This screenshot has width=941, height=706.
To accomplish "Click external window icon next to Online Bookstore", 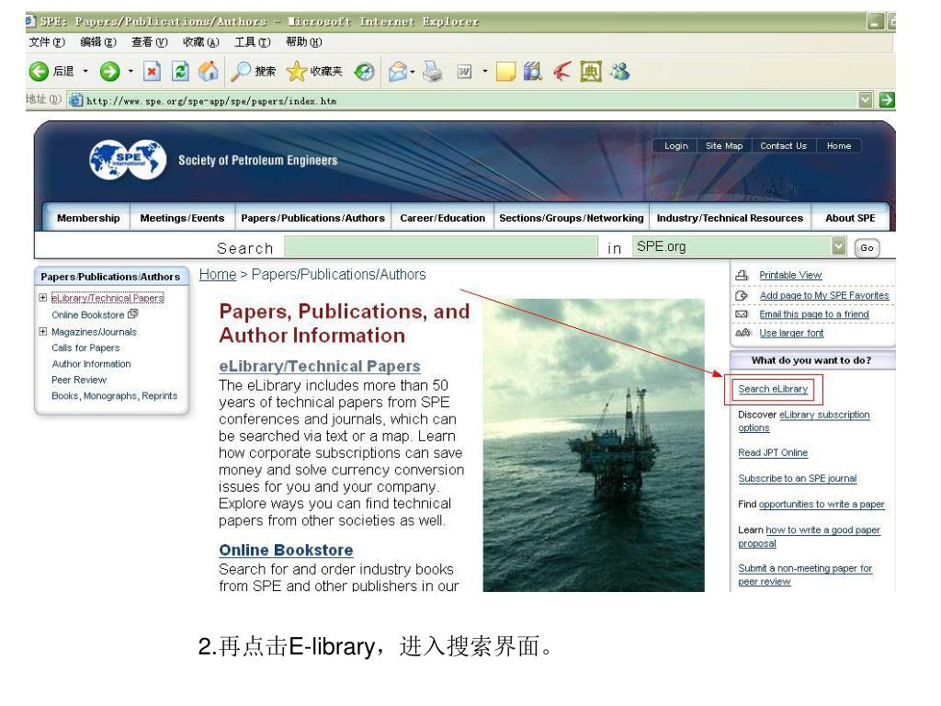I will (133, 313).
